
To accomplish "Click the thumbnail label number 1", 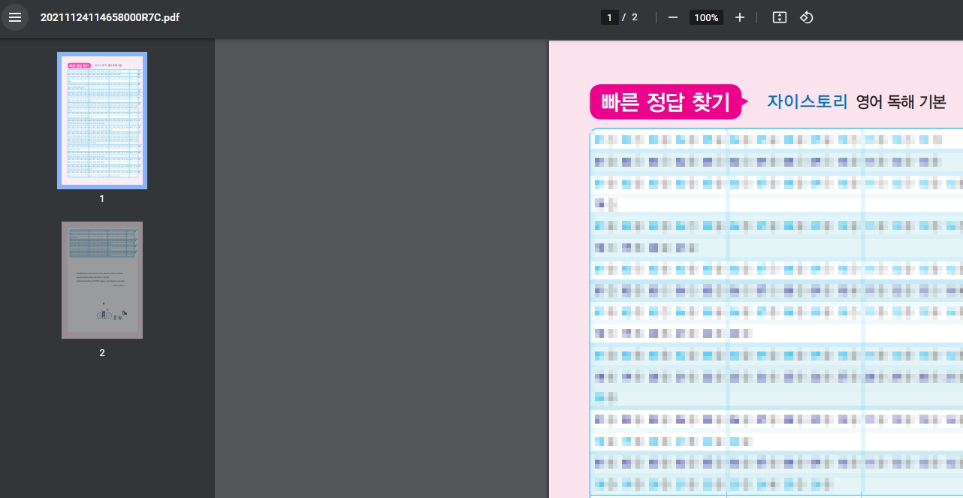I will [102, 199].
